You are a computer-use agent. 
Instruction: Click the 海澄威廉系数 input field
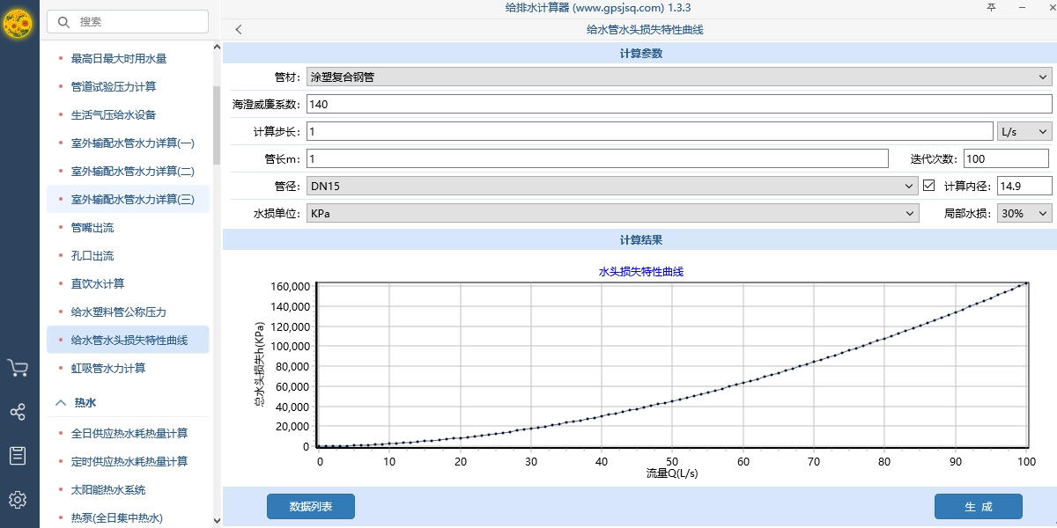click(x=617, y=104)
